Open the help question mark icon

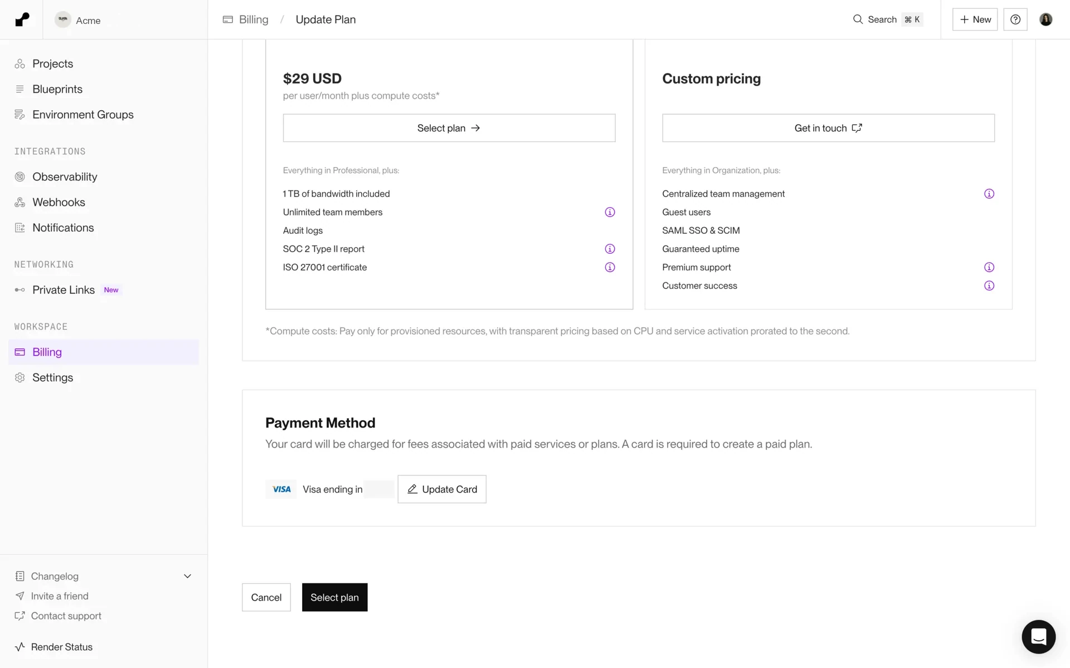tap(1015, 19)
